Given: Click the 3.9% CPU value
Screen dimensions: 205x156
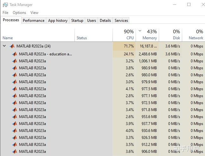Looking at the screenshot, I should point(130,124).
